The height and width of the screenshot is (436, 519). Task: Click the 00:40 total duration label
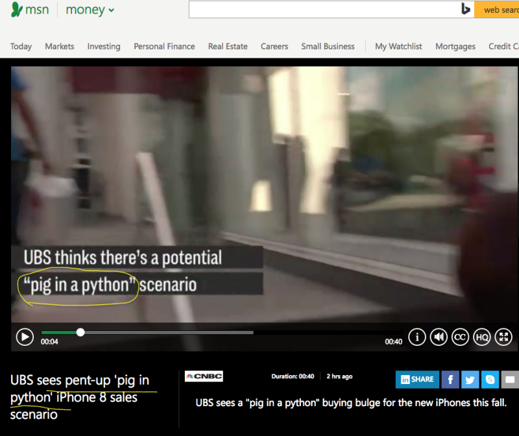[x=394, y=342]
